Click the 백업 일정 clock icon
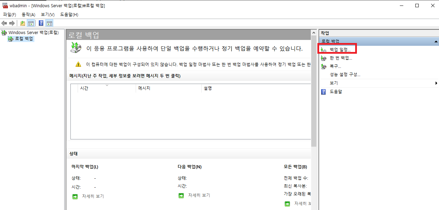 coord(324,50)
